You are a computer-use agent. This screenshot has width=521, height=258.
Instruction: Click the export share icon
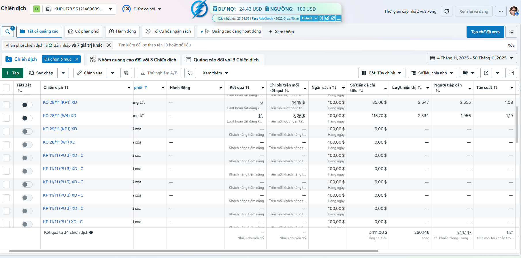click(x=486, y=73)
